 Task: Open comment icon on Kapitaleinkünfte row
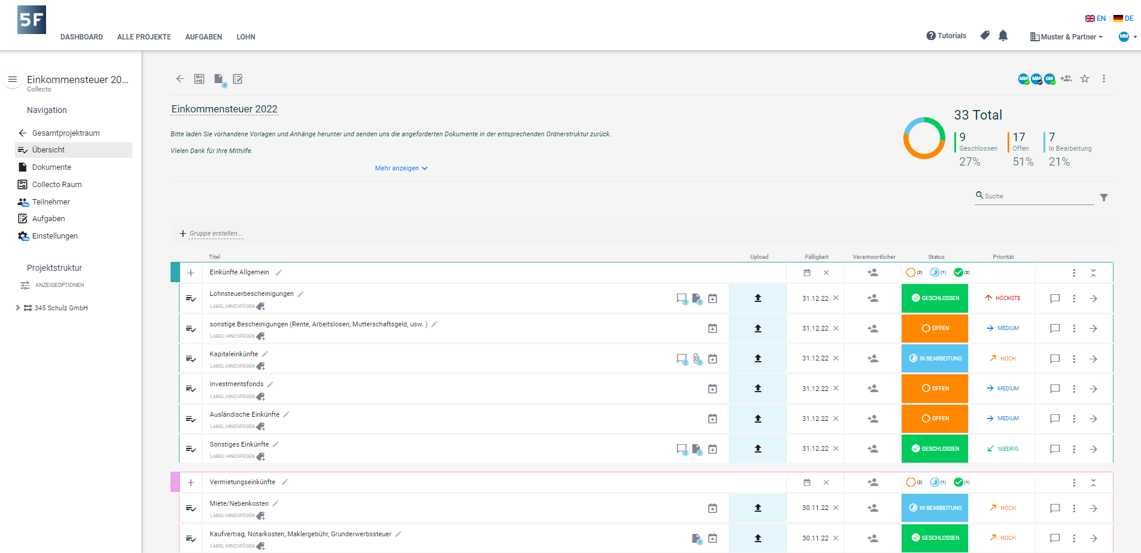(x=1055, y=359)
